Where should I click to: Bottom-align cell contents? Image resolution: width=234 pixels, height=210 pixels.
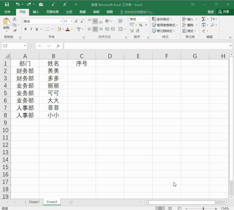click(x=101, y=21)
